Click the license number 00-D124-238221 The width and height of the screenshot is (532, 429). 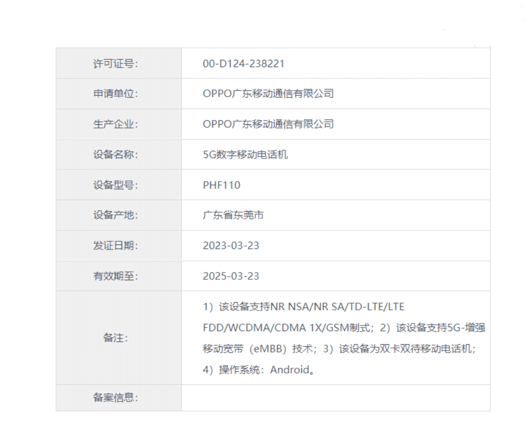click(243, 64)
